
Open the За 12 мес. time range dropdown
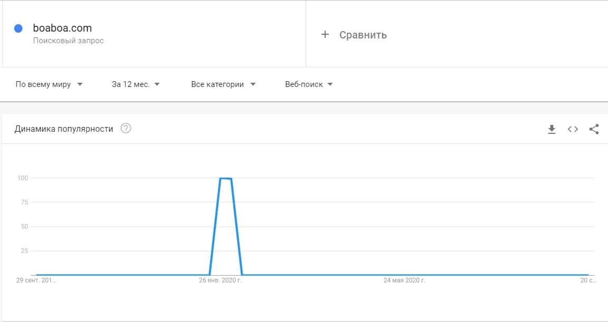[x=136, y=84]
